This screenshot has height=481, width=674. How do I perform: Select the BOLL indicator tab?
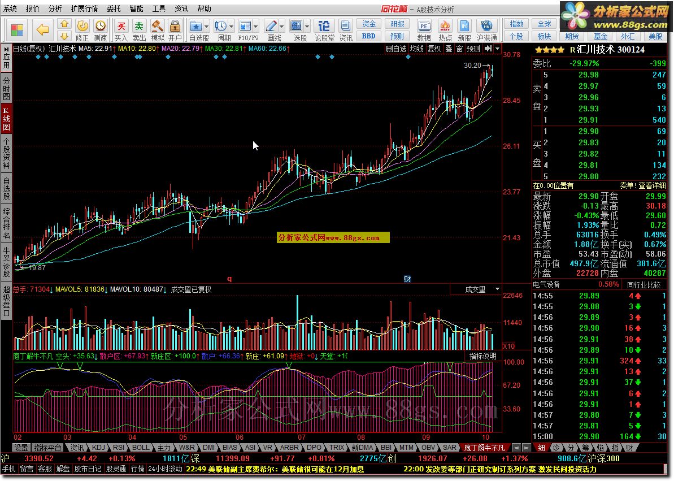coord(140,448)
